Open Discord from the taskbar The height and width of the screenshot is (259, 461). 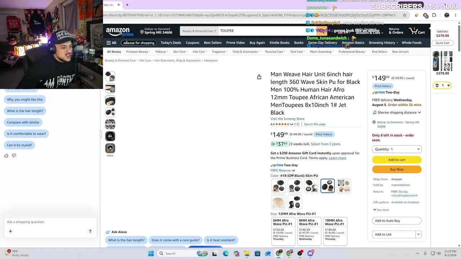(310, 254)
